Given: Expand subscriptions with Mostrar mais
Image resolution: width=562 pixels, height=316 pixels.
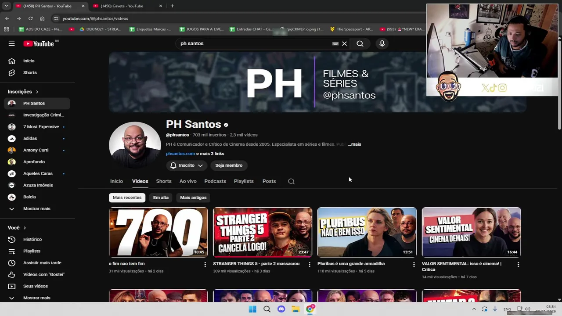Looking at the screenshot, I should (x=37, y=208).
